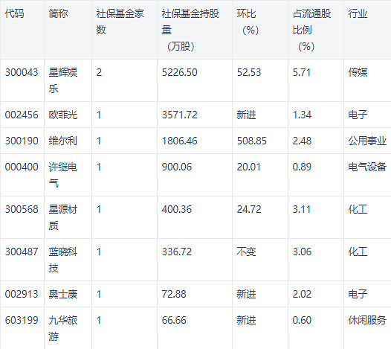The image size is (391, 349).
Task: Click 新进 in the 九华旅游 row
Action: click(x=246, y=320)
